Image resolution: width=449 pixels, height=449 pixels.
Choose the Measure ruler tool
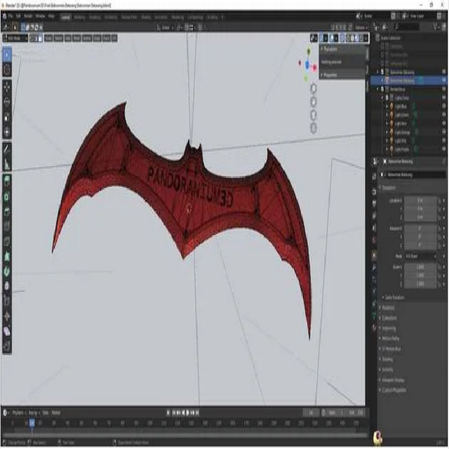(x=7, y=164)
